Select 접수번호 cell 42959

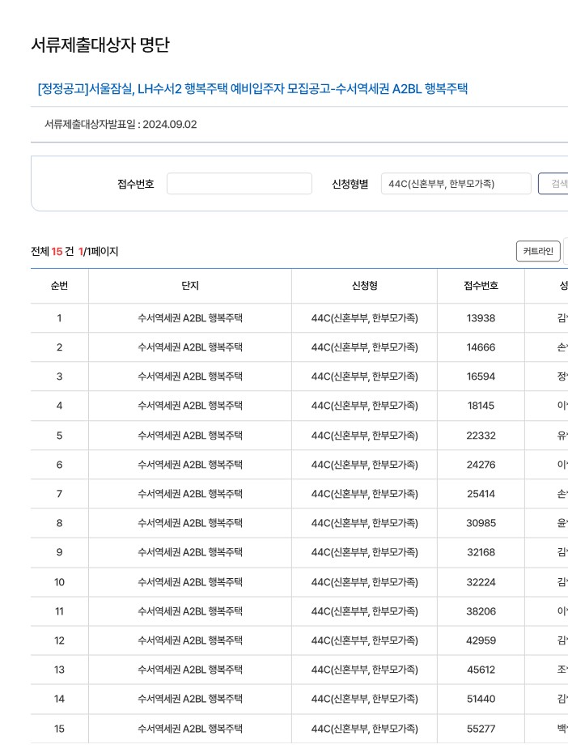click(x=481, y=640)
